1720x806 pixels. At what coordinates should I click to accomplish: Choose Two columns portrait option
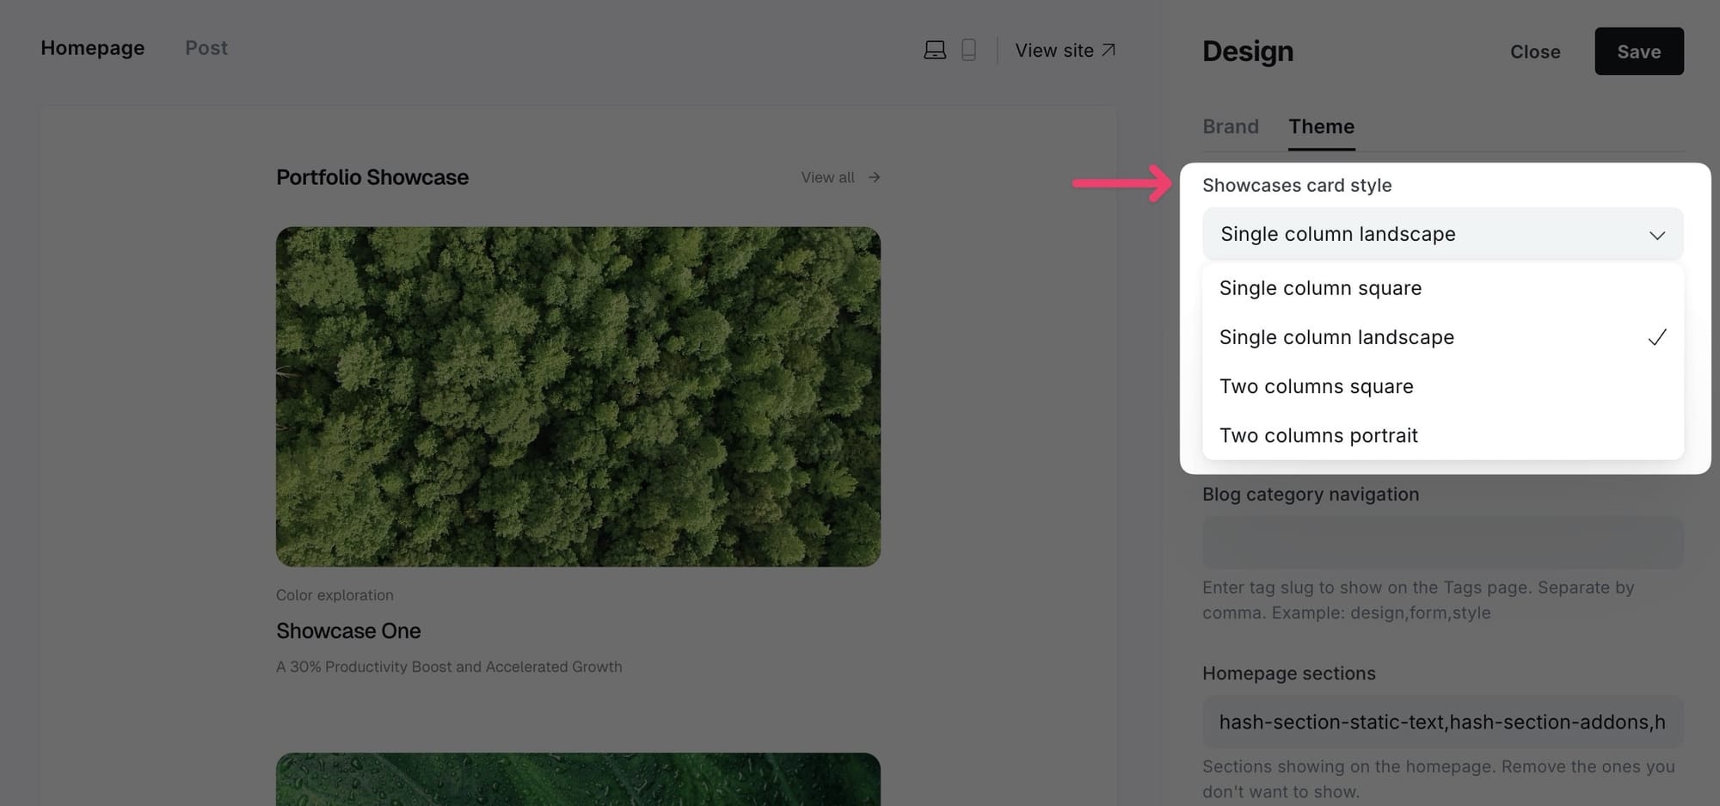(1443, 435)
